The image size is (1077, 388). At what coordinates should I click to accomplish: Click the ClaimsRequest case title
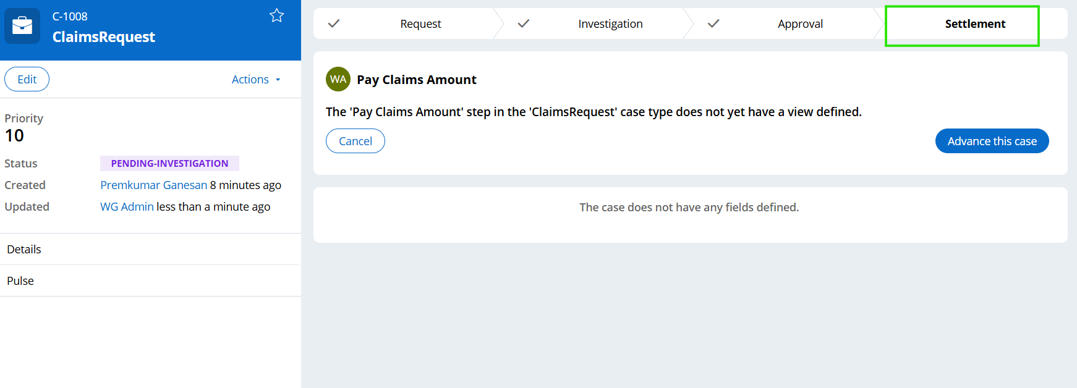tap(104, 37)
